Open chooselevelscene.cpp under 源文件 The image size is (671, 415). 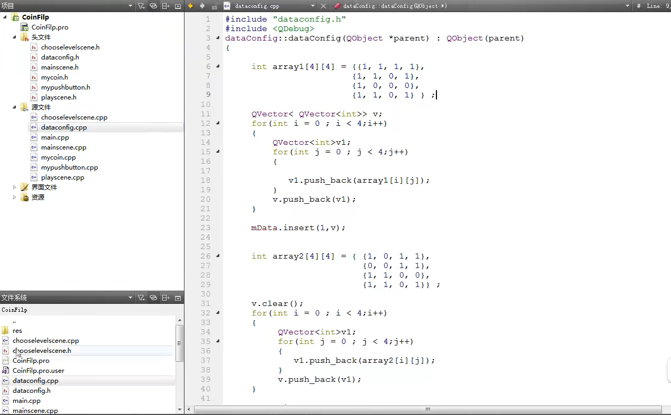[74, 117]
